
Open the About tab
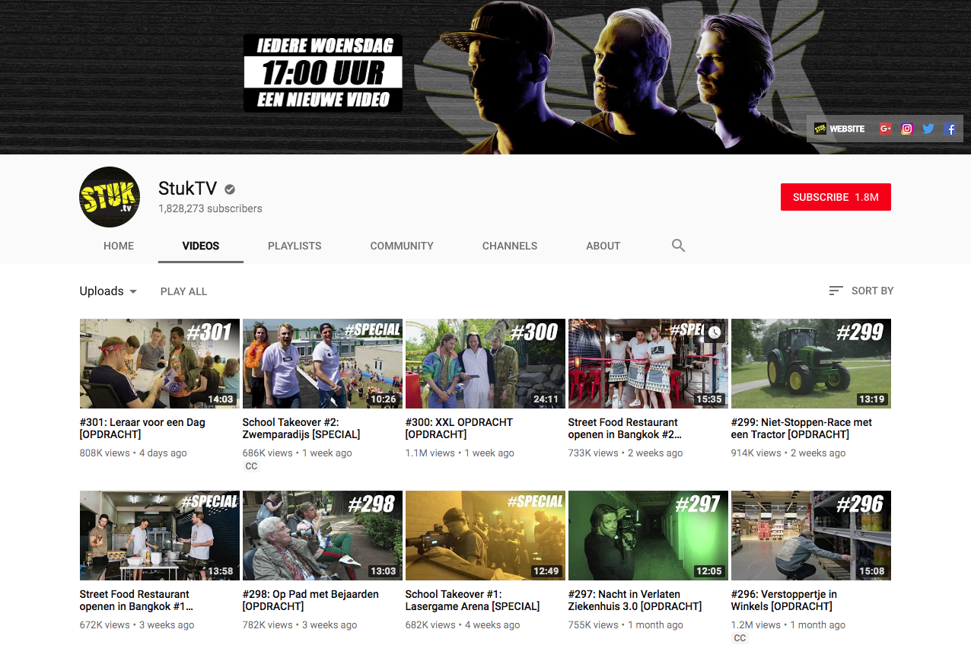click(603, 246)
